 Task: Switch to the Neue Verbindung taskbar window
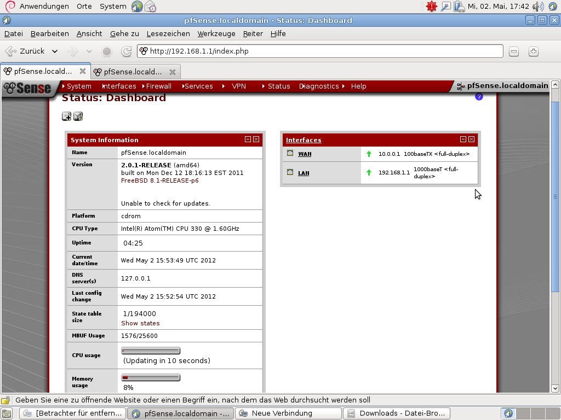click(x=288, y=413)
